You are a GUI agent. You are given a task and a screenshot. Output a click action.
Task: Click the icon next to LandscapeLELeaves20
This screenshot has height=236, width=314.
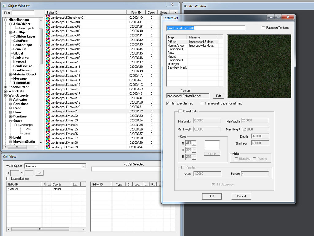48,107
